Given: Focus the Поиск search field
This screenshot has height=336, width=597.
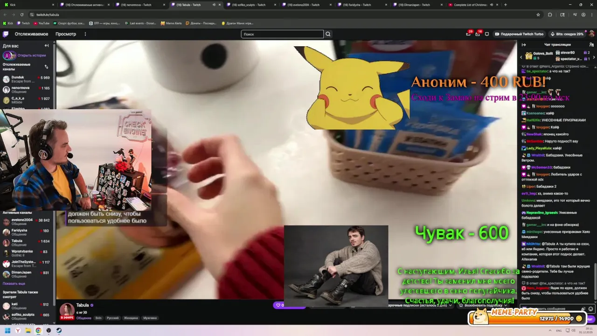Looking at the screenshot, I should [x=282, y=34].
